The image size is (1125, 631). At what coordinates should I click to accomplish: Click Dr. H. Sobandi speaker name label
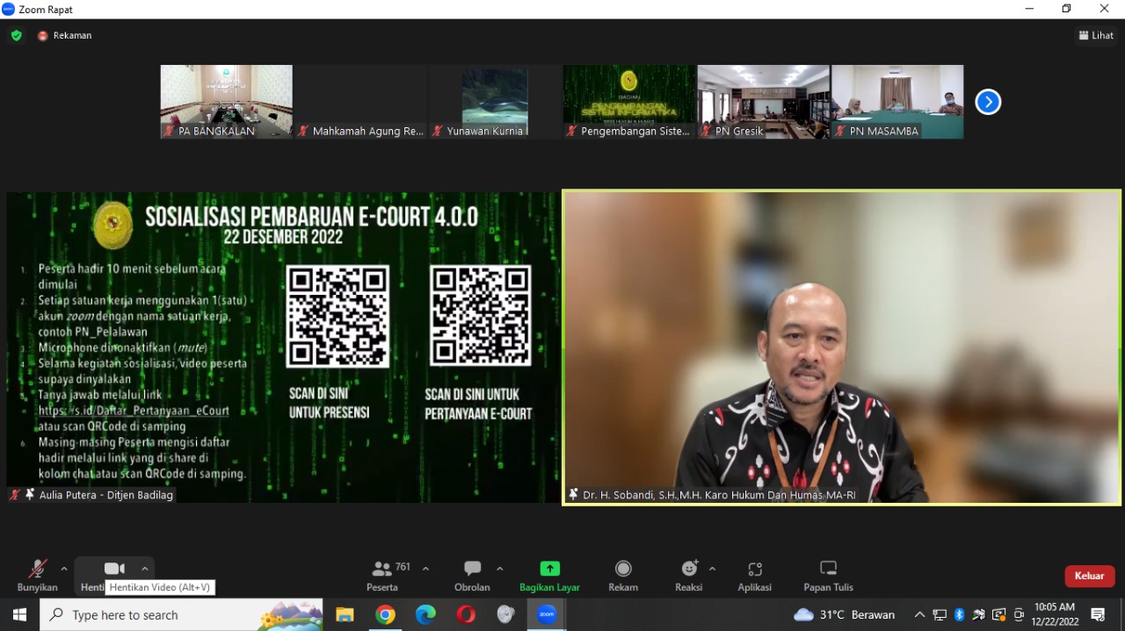[x=719, y=495]
